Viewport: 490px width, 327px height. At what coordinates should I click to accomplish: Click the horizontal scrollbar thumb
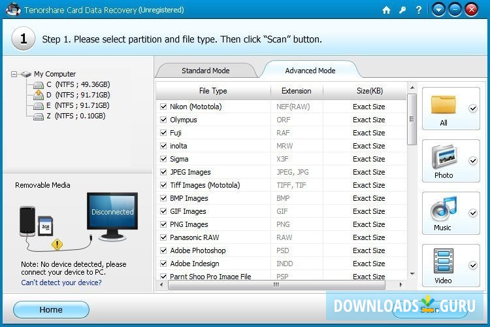click(276, 284)
